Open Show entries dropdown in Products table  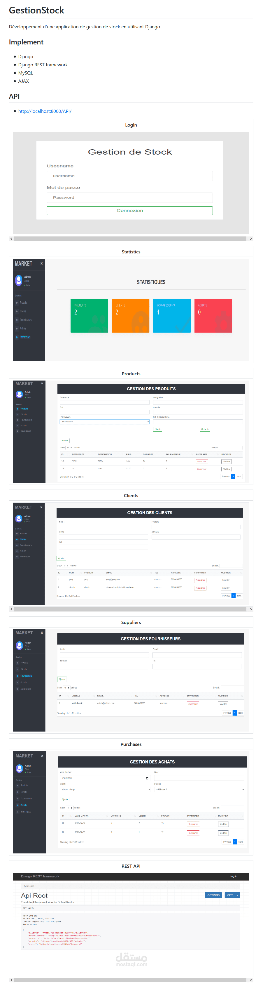pyautogui.click(x=69, y=447)
